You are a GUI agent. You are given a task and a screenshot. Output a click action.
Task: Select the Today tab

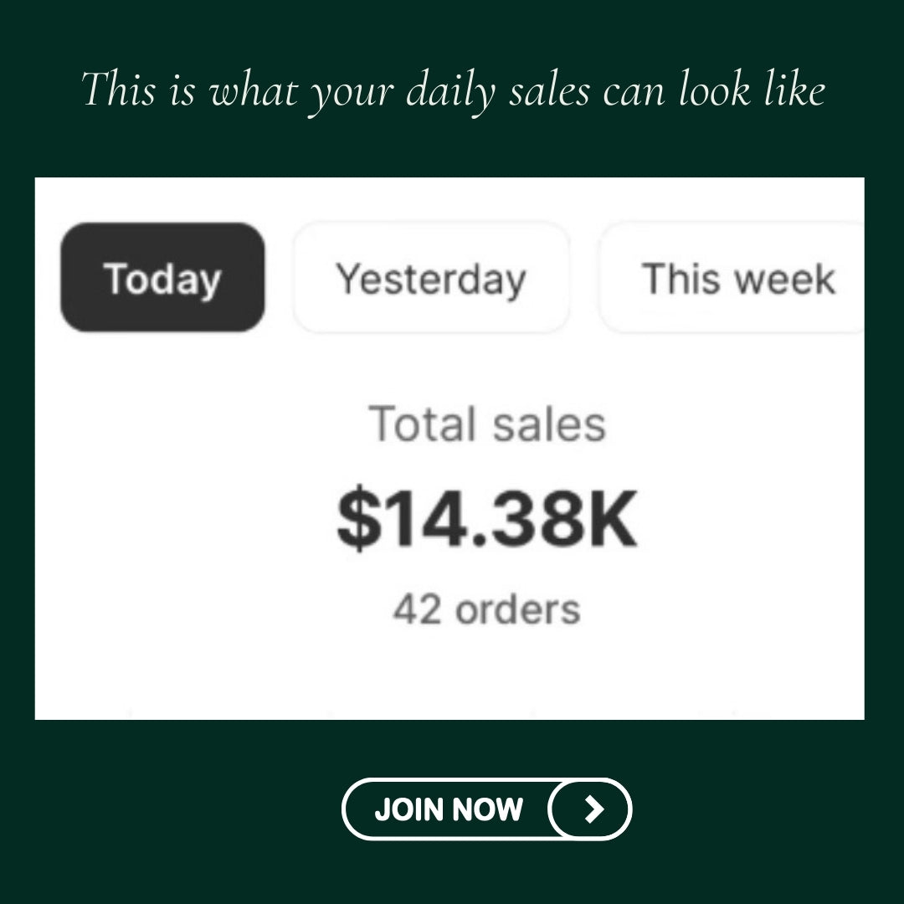pos(162,278)
